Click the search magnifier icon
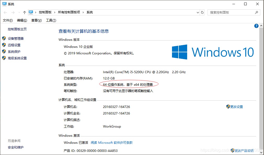Screen dimensions: 264x155 (256, 13)
